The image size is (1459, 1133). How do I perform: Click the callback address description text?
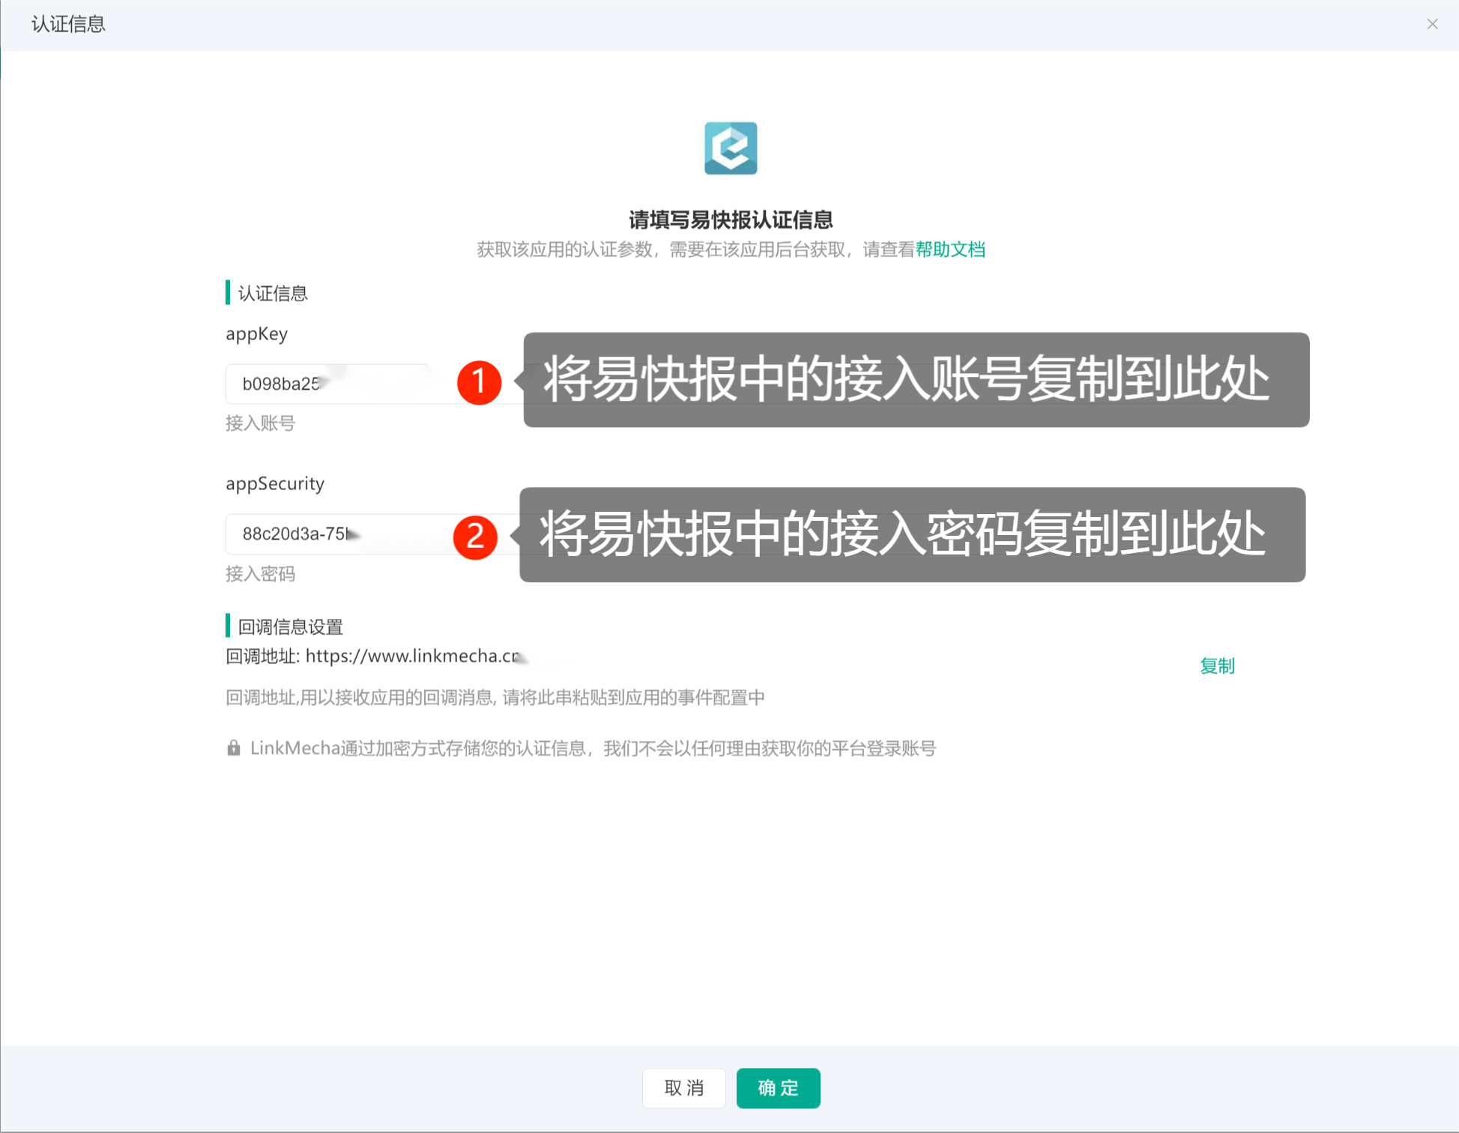pyautogui.click(x=495, y=698)
